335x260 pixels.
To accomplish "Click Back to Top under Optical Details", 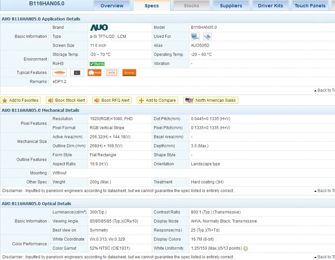I will click(x=324, y=257).
